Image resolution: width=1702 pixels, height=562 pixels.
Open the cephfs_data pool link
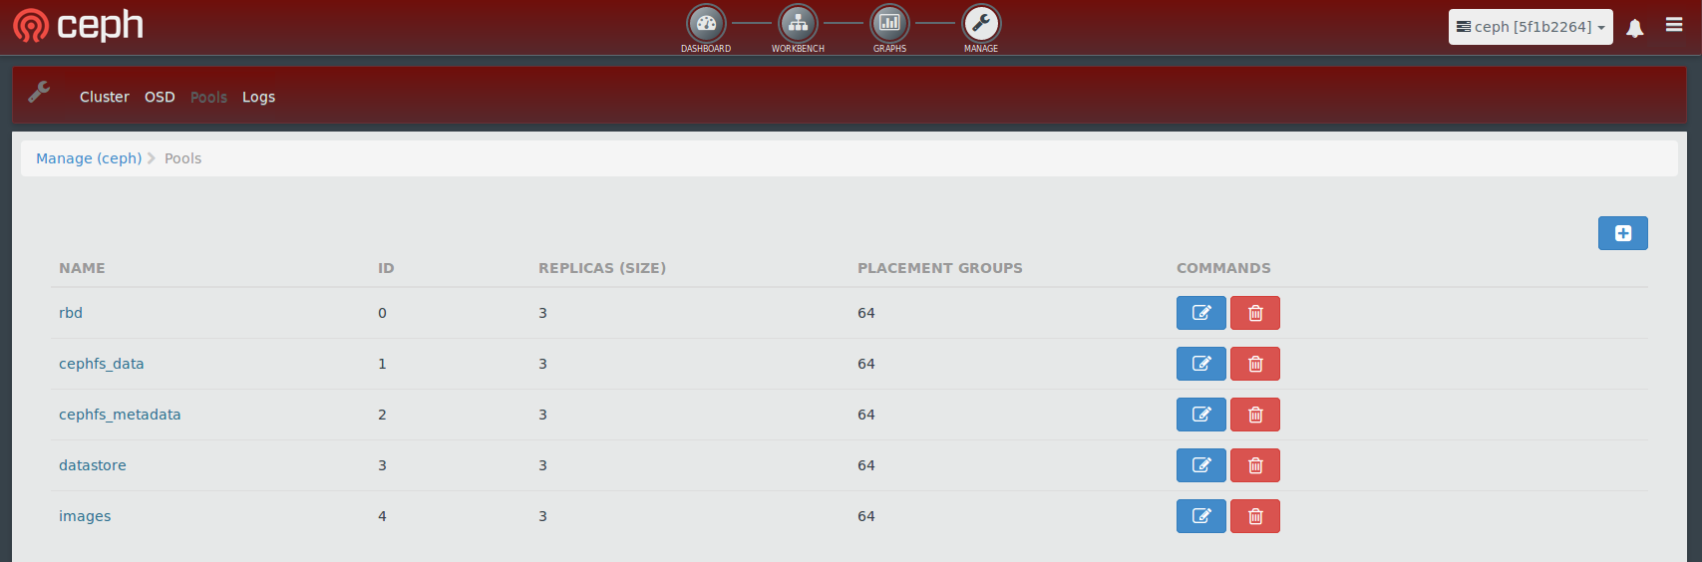tap(101, 364)
